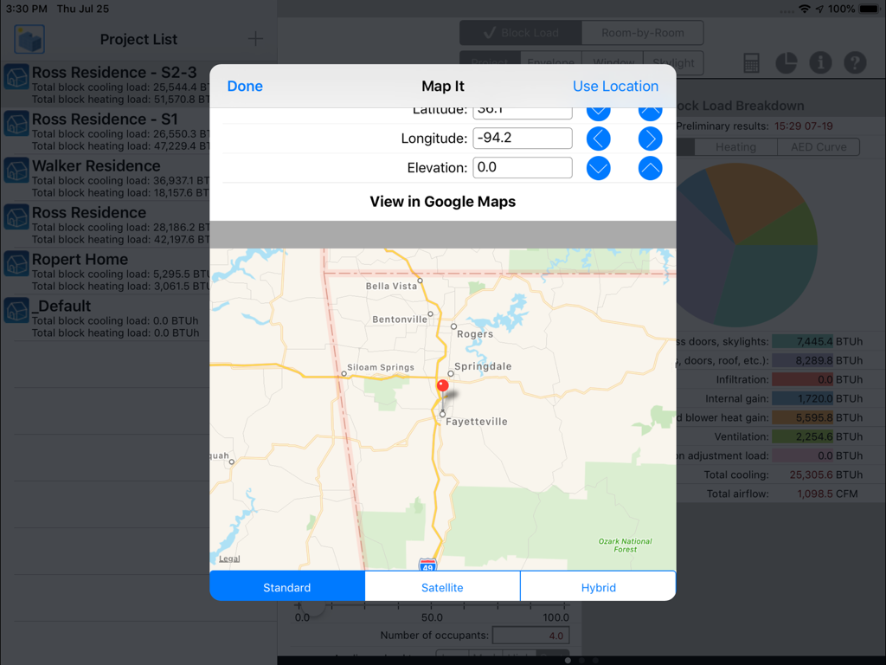This screenshot has height=665, width=886.
Task: Switch the map to Satellite view
Action: pos(442,585)
